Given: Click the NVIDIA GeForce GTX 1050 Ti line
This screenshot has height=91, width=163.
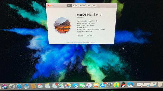Looking at the screenshot, I should pos(91,30).
